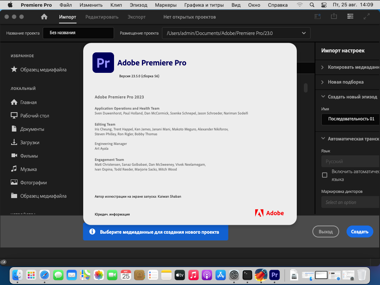
Task: Open the Юридич. информация link
Action: pos(112,214)
